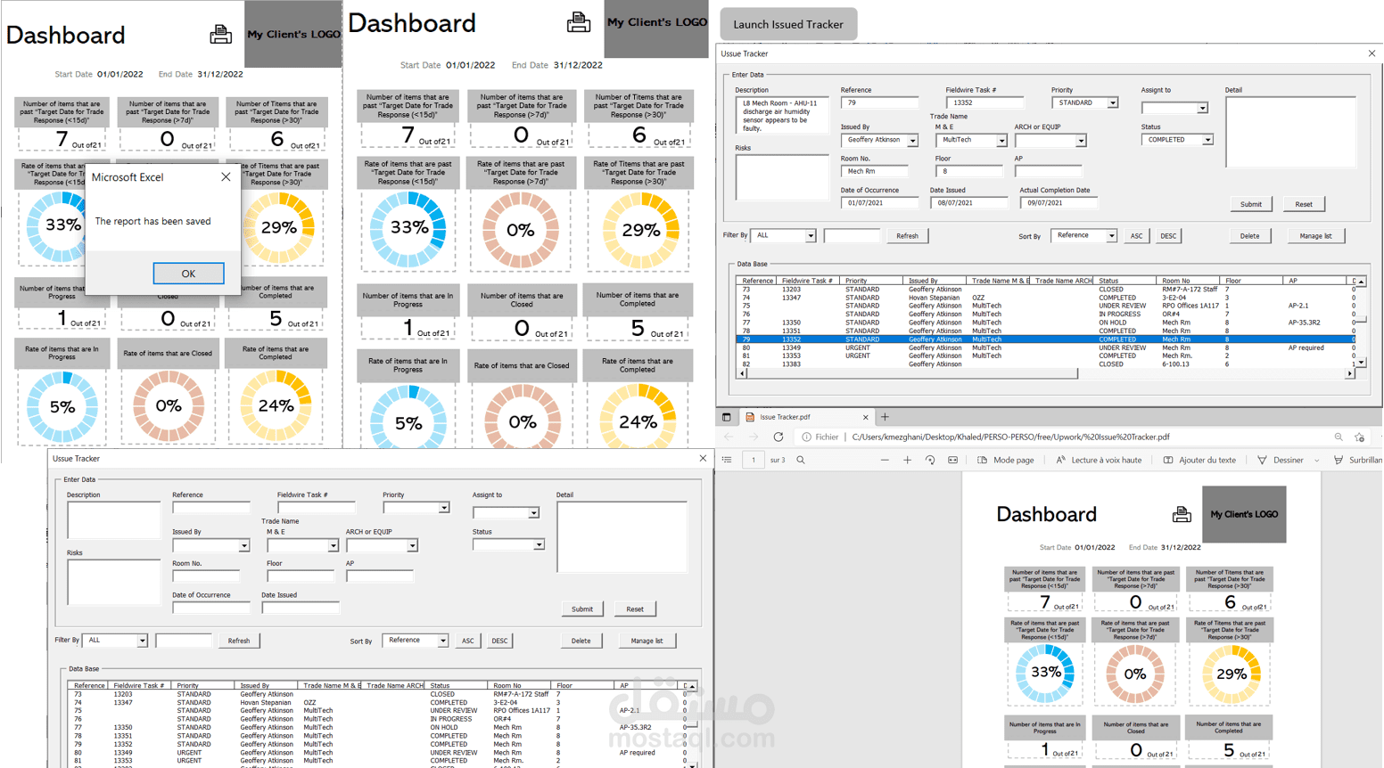Click the printer icon beside the dialog-covered Dashboard title
Image resolution: width=1384 pixels, height=768 pixels.
tap(220, 35)
